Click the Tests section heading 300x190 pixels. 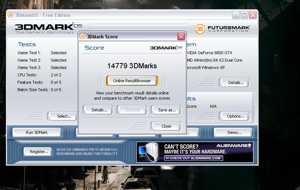pyautogui.click(x=27, y=44)
